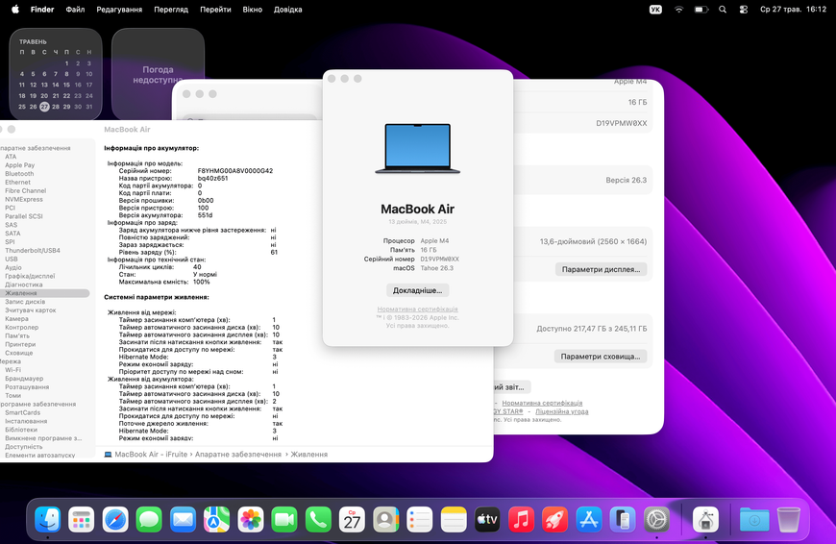The width and height of the screenshot is (836, 544).
Task: Open the Редагування menu
Action: tap(119, 10)
